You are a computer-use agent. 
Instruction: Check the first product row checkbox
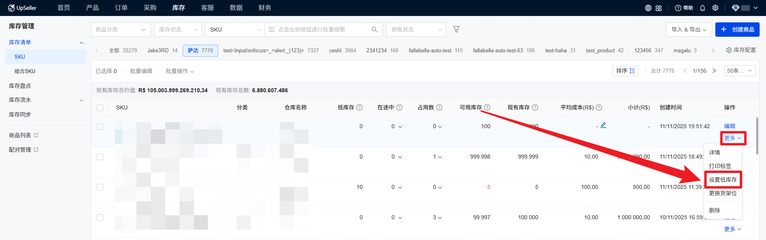100,127
